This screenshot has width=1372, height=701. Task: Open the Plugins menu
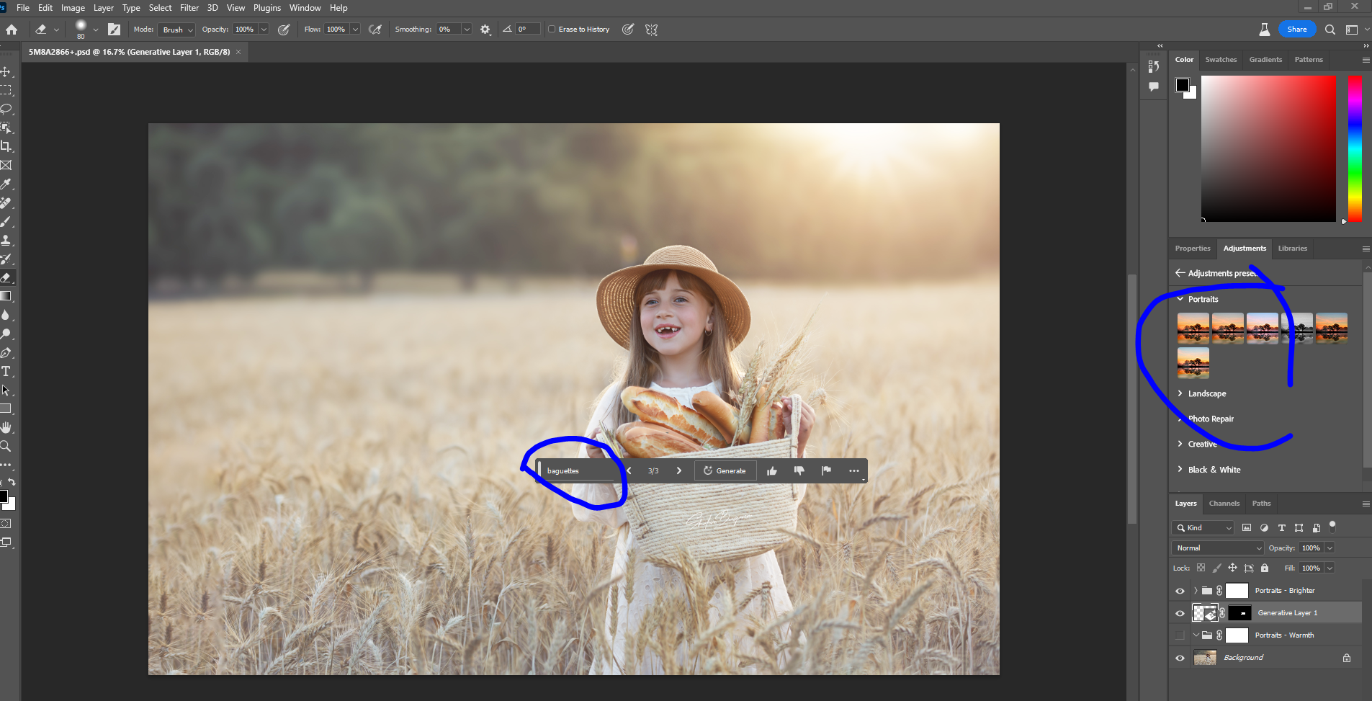tap(267, 8)
